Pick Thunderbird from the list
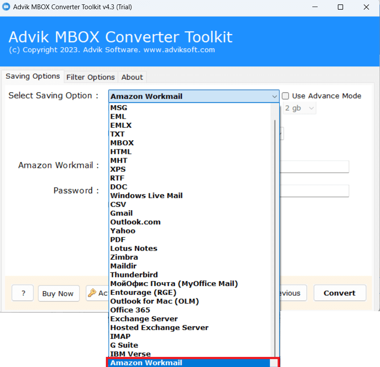Viewport: 380px width, 367px height. pyautogui.click(x=190, y=275)
